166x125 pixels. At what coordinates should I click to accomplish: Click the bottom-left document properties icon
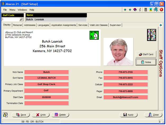[x=6, y=115]
